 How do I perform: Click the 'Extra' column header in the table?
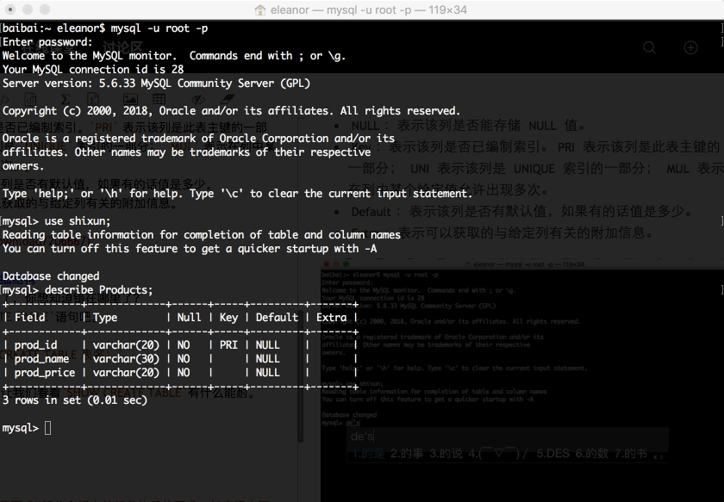pyautogui.click(x=332, y=318)
